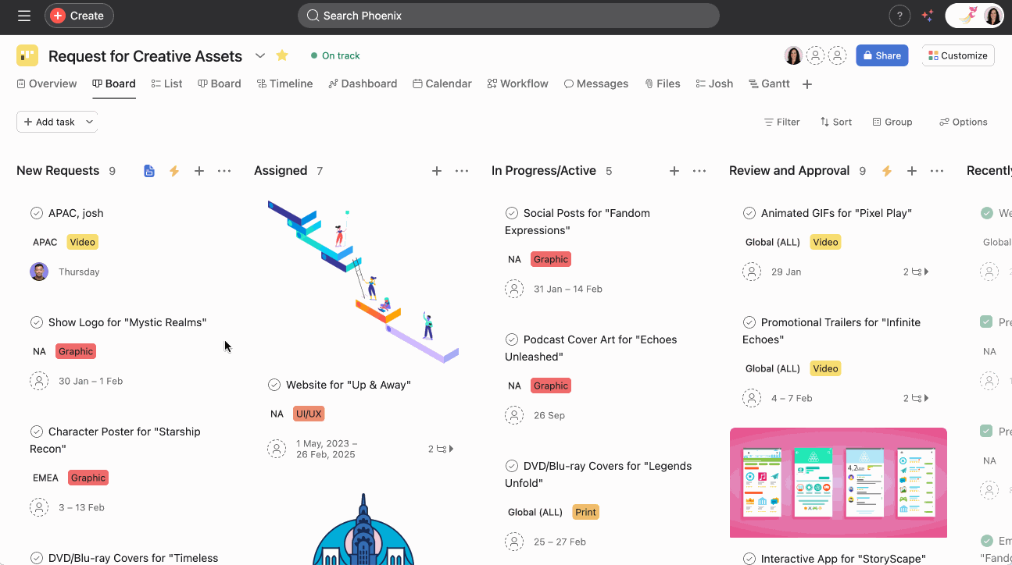Viewport: 1012px width, 565px height.
Task: Add a task to the Assigned column
Action: (x=437, y=171)
